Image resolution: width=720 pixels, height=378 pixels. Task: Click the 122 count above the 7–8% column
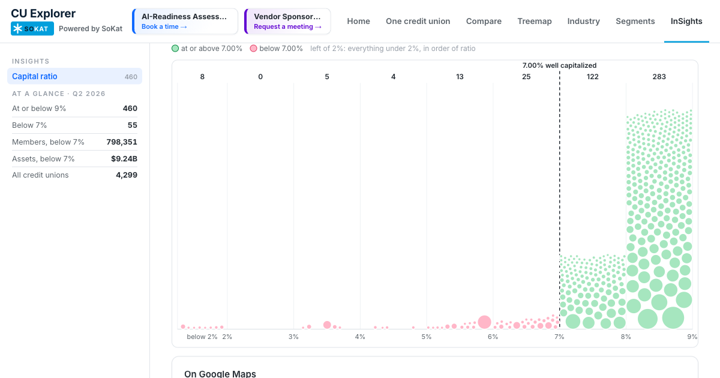(592, 77)
